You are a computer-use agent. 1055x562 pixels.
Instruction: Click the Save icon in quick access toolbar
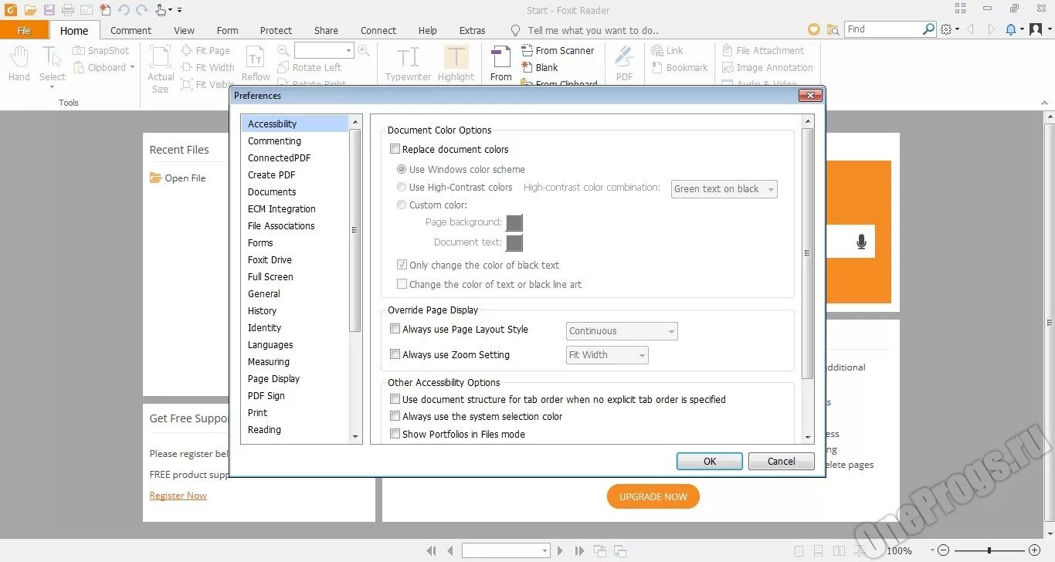click(49, 10)
